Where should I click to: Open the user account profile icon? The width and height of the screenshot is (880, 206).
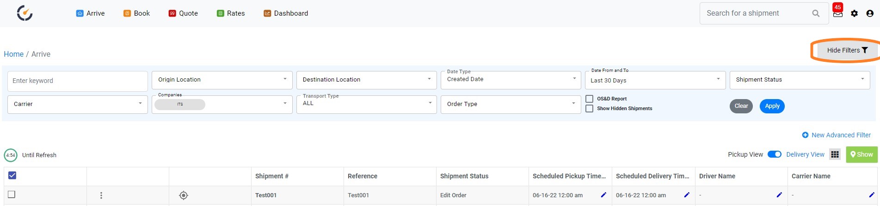(870, 13)
